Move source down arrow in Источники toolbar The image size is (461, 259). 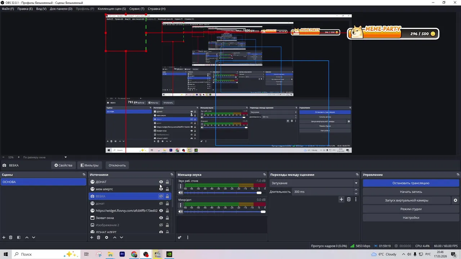coord(121,237)
